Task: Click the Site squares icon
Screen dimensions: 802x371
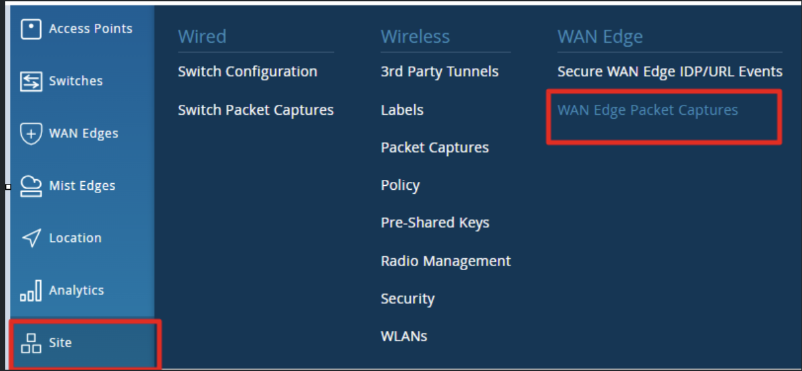Action: [x=31, y=343]
